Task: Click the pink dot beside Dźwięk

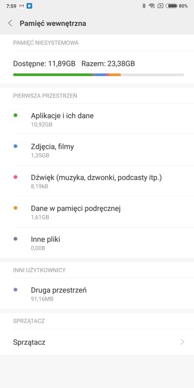Action: [x=16, y=177]
